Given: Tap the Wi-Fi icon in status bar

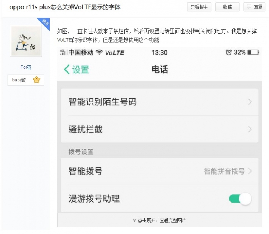Looking at the screenshot, I should pos(99,52).
